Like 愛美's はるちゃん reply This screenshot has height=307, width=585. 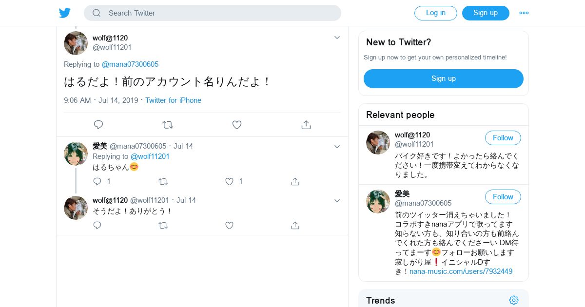coord(230,181)
